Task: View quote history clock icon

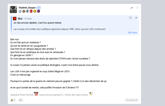Action: [130, 18]
